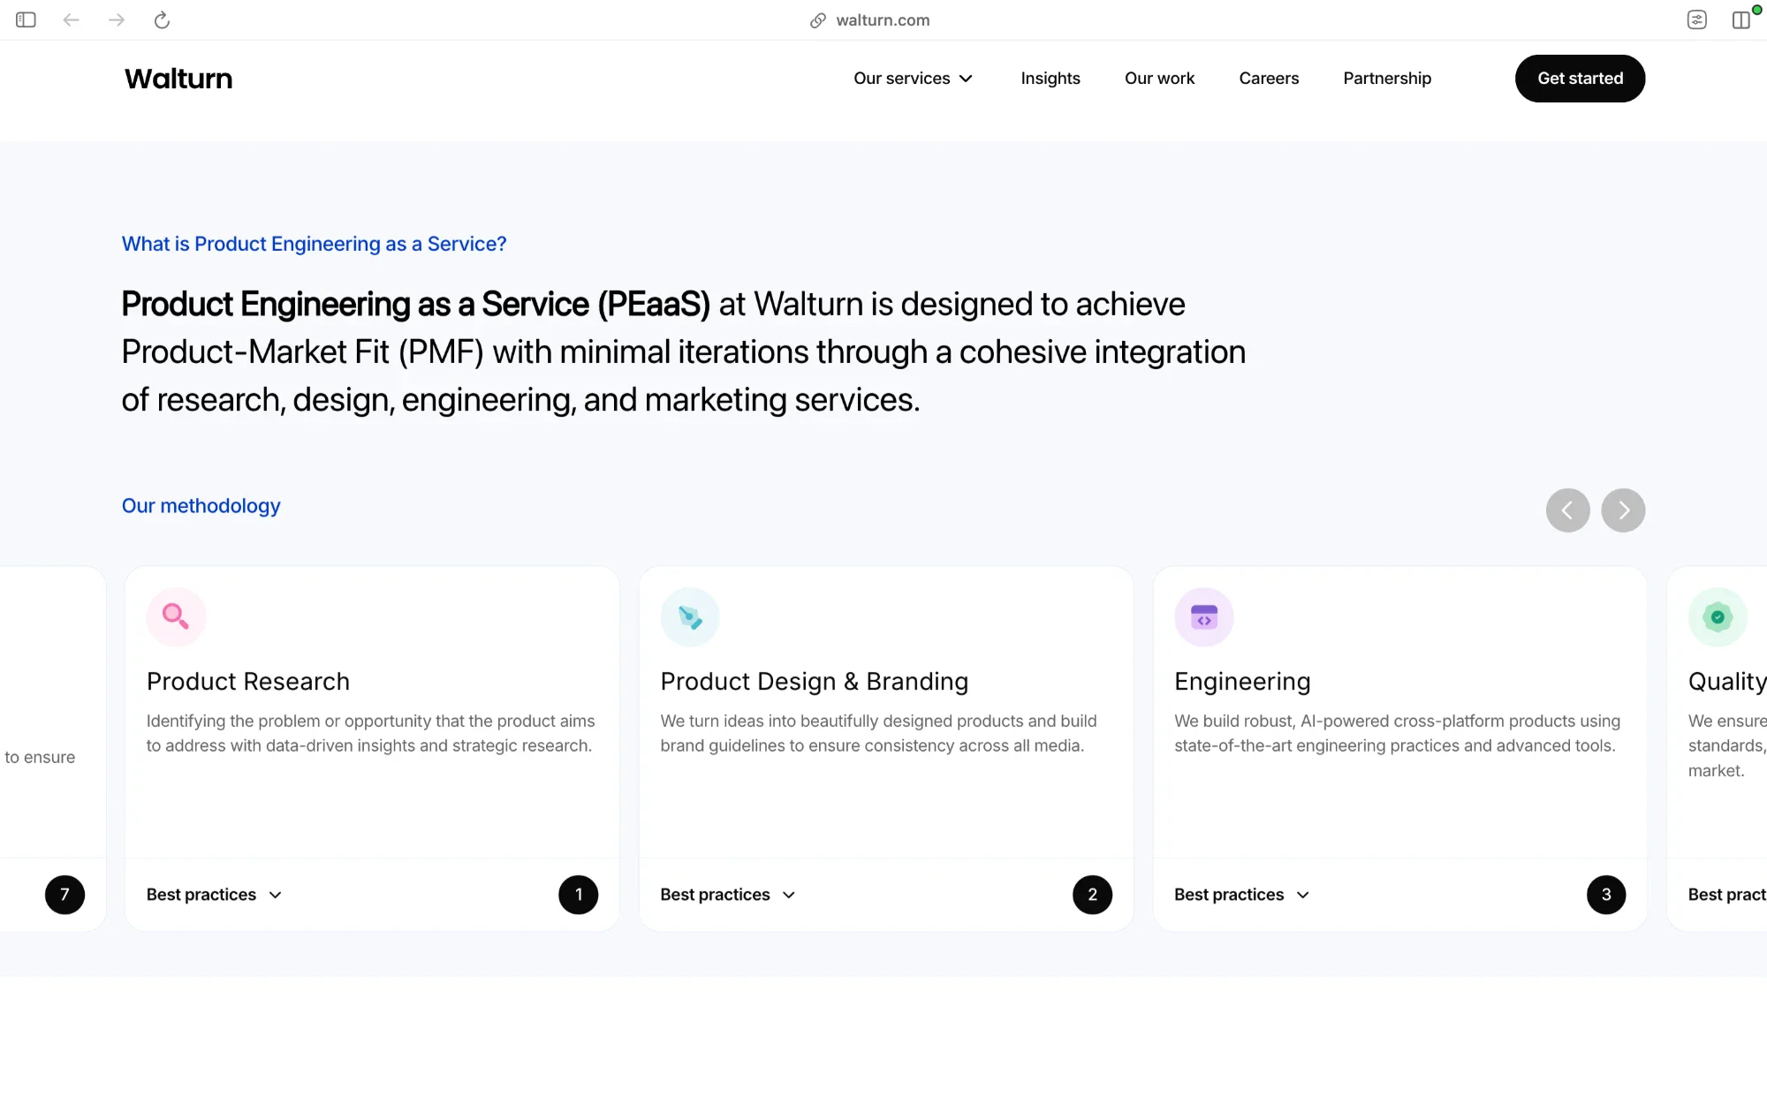Reload the page with the refresh icon
Image resolution: width=1767 pixels, height=1104 pixels.
(162, 19)
